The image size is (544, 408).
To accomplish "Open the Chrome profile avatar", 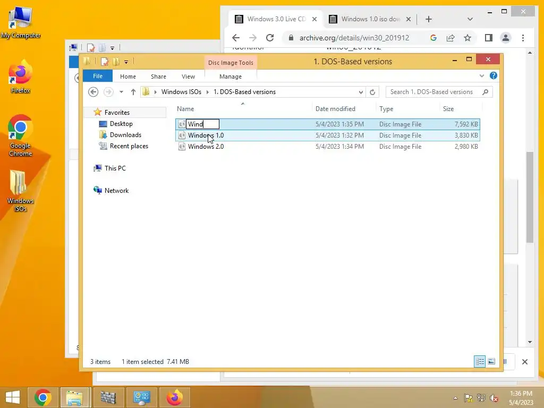I will pyautogui.click(x=506, y=38).
